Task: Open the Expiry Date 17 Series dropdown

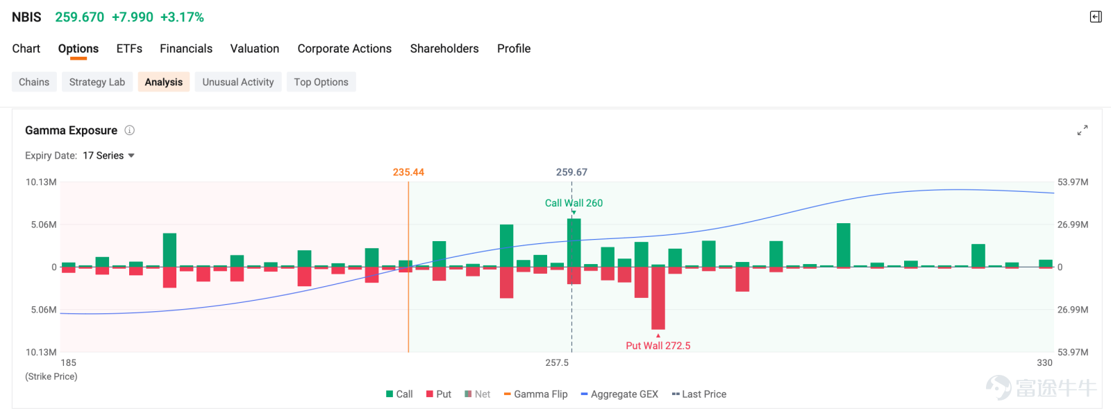Action: coord(108,156)
